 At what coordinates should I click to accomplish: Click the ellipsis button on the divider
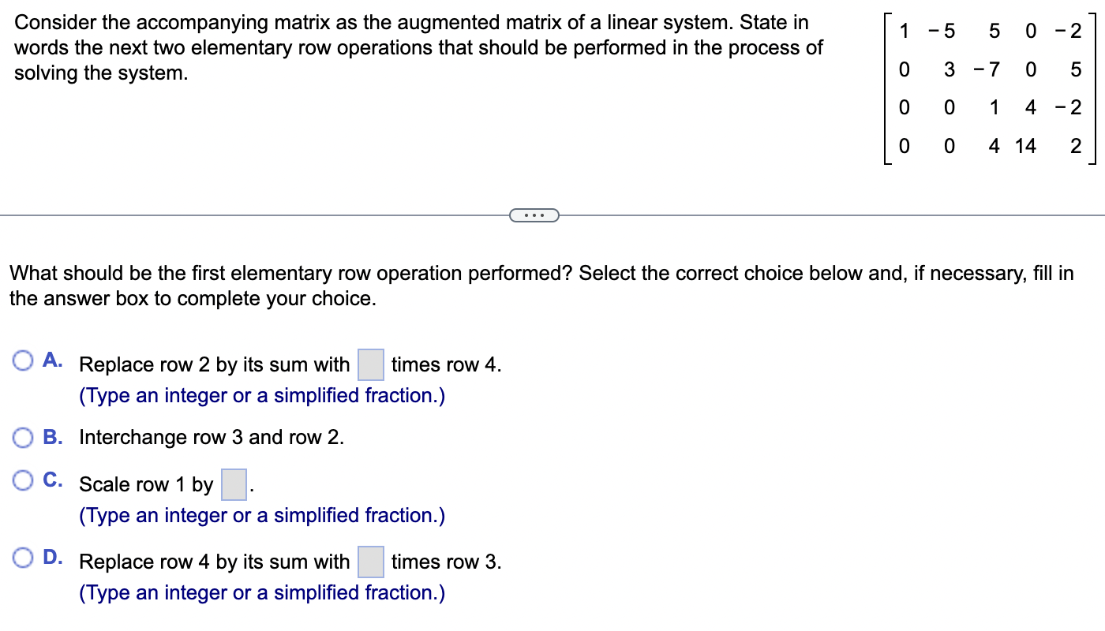point(534,215)
